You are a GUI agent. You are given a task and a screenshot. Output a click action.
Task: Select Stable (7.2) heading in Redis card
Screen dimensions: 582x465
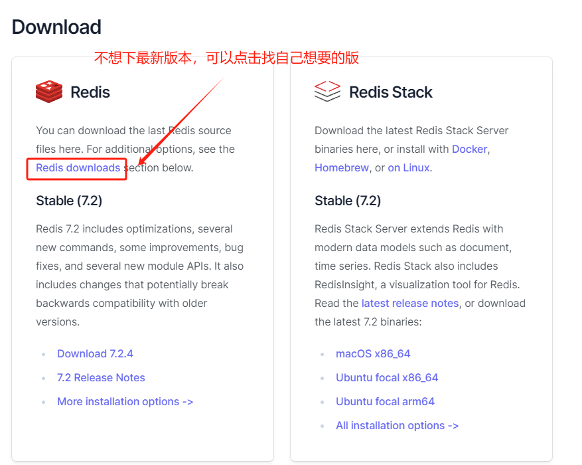coord(69,201)
